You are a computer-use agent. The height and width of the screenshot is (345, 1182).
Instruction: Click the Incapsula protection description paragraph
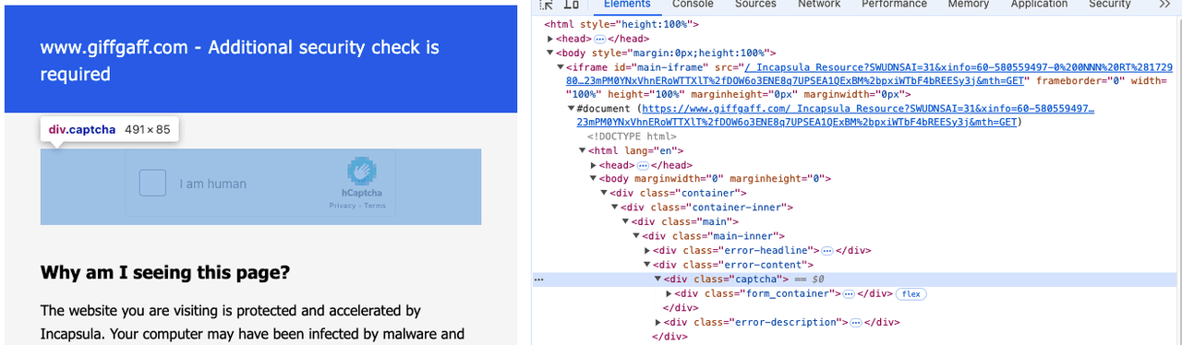coord(252,322)
